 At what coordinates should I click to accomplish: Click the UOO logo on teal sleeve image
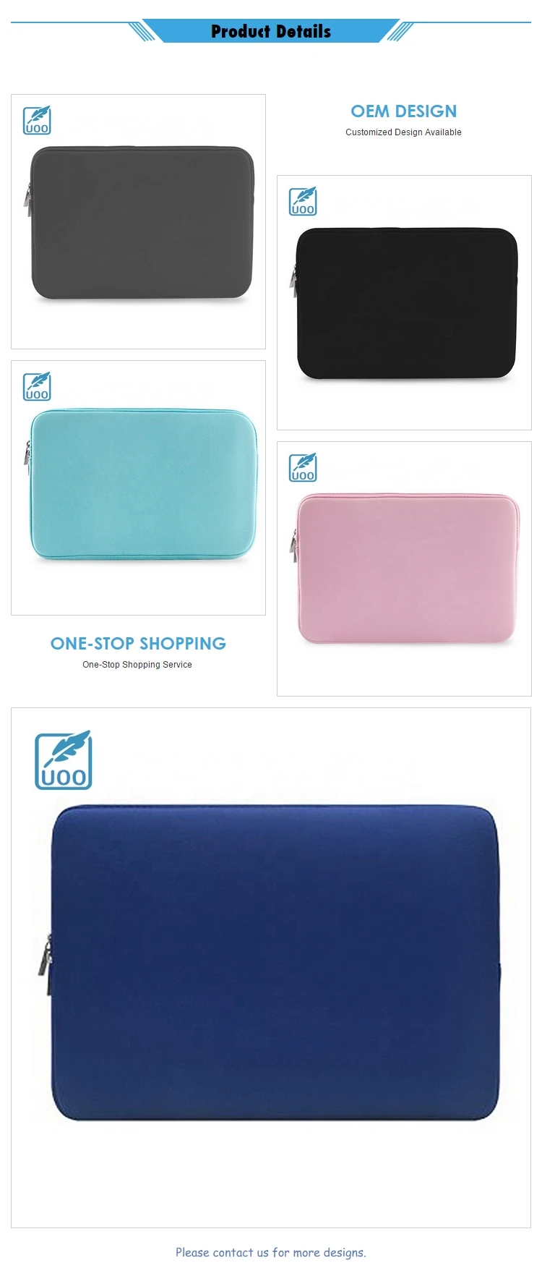37,386
